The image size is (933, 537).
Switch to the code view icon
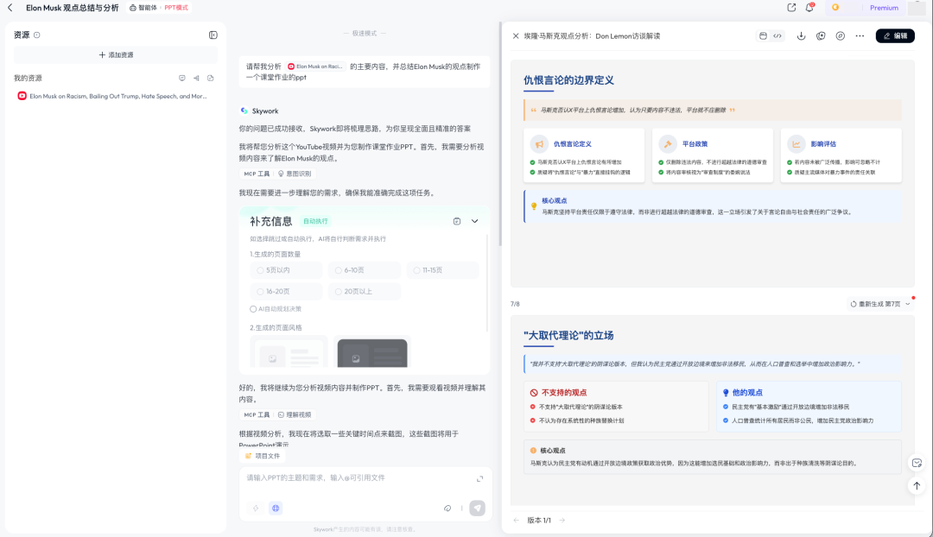tap(777, 36)
